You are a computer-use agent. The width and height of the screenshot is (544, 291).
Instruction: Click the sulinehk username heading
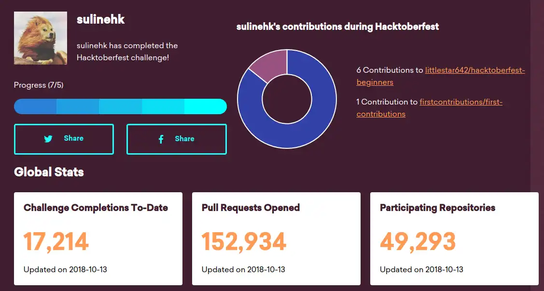[100, 20]
